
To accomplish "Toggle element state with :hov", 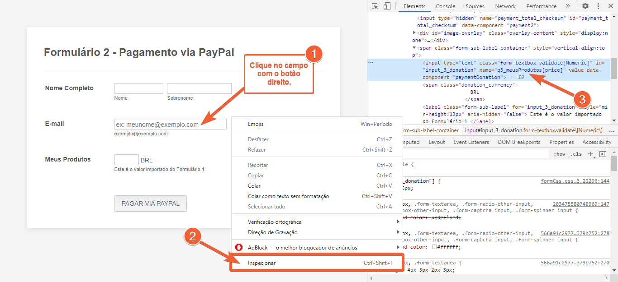I will coord(559,154).
